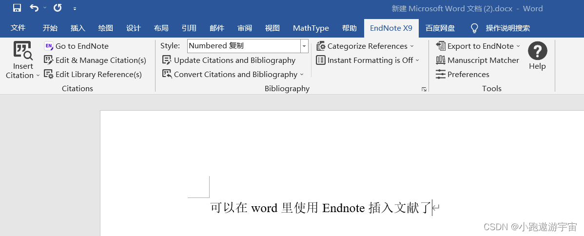Click the document text line about Endnote
Viewport: 584px width, 236px height.
(321, 208)
